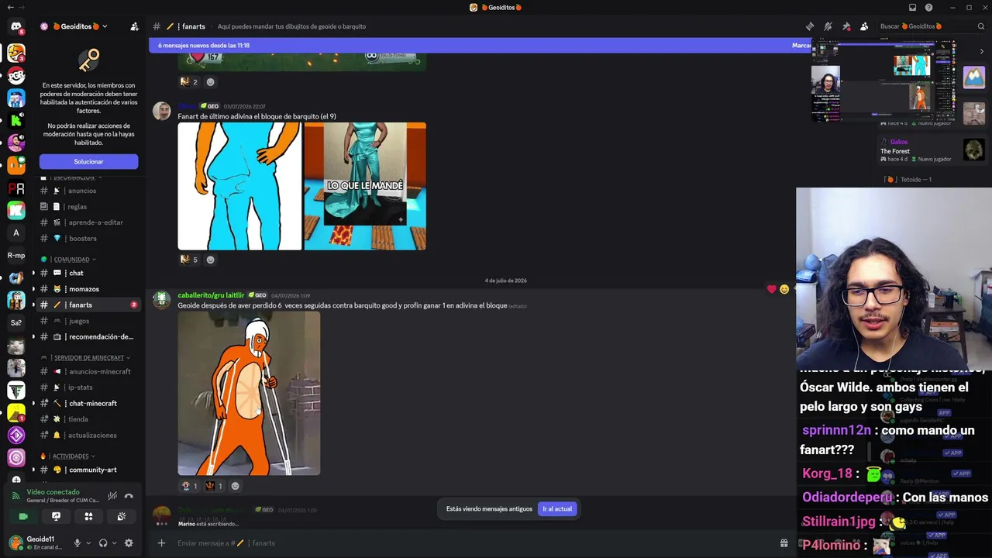
Task: Click the new messages banner
Action: [x=480, y=46]
